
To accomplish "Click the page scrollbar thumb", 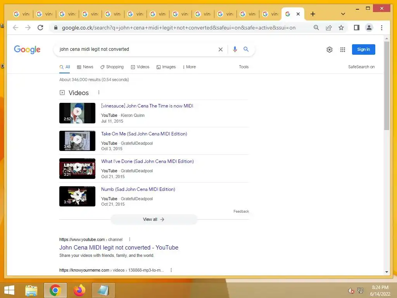I will pos(387,86).
